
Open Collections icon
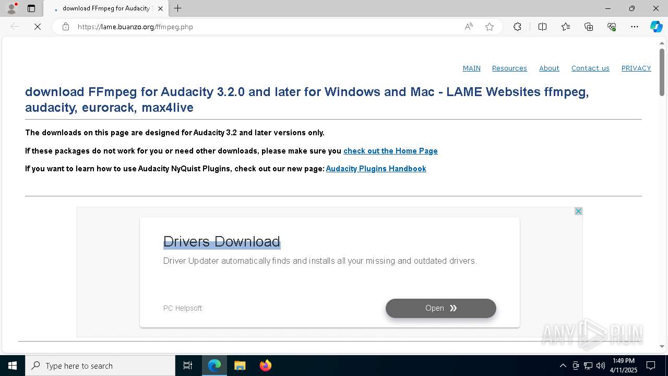(x=589, y=27)
